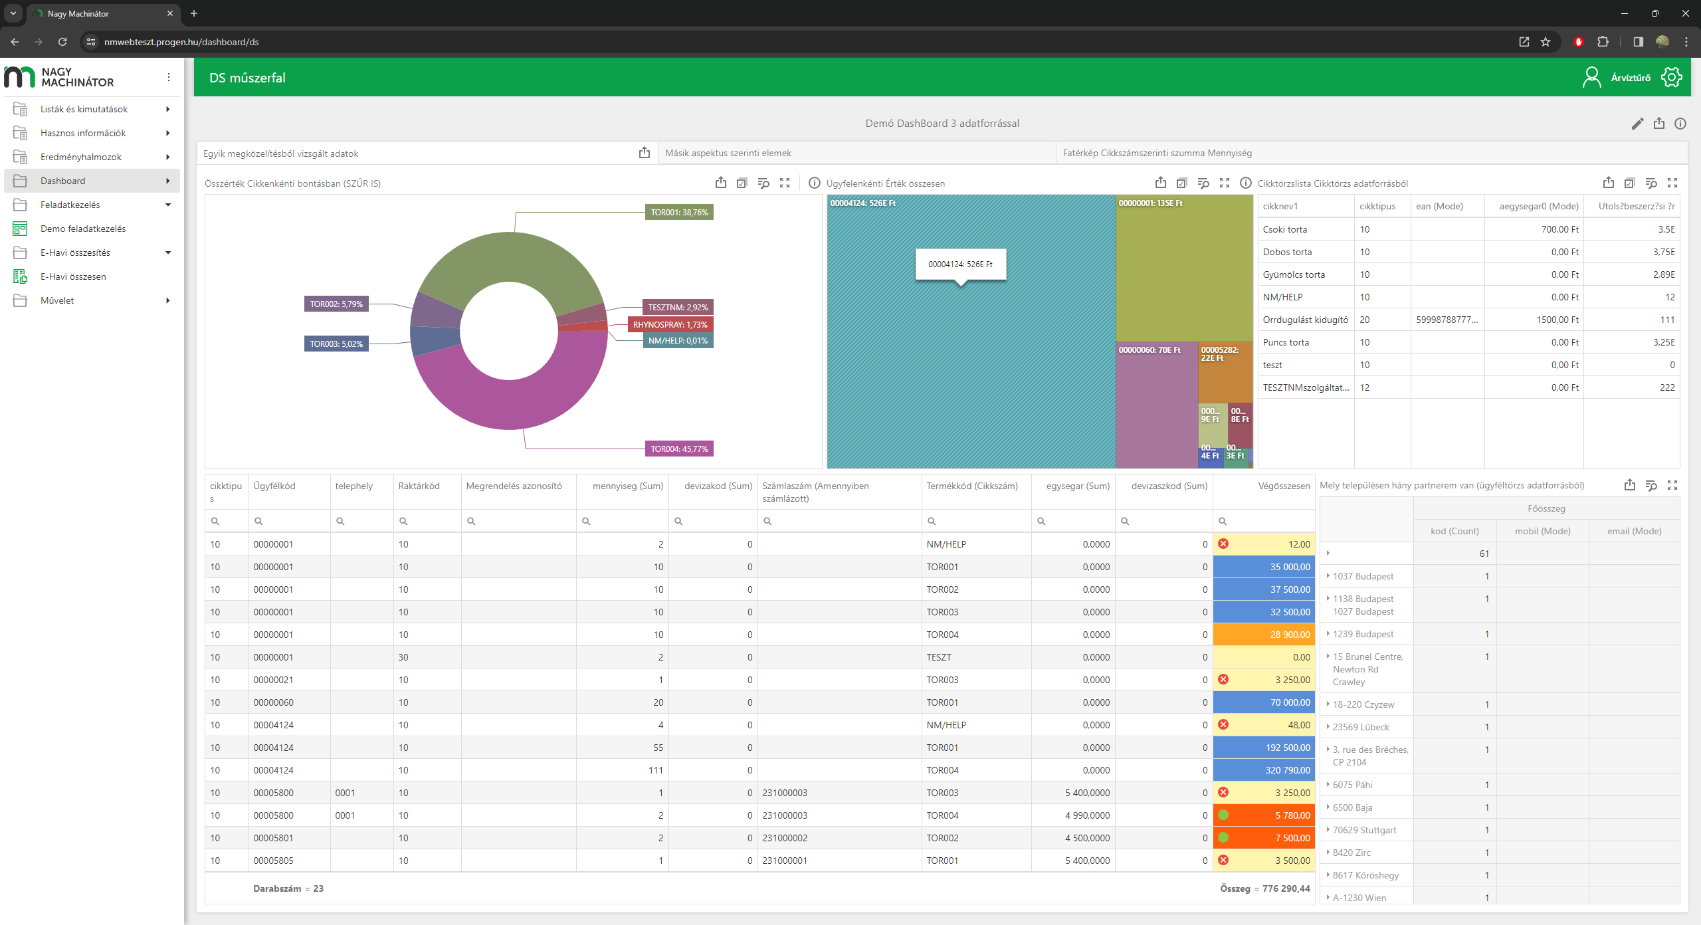Toggle multi-select on the Cikktörzslista panel

point(1629,183)
